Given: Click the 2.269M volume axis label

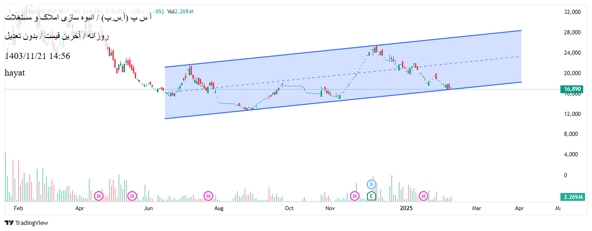Looking at the screenshot, I should click(572, 197).
